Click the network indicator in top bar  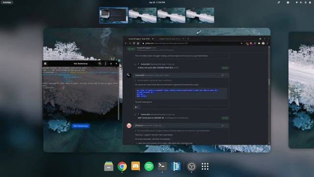(x=296, y=2)
